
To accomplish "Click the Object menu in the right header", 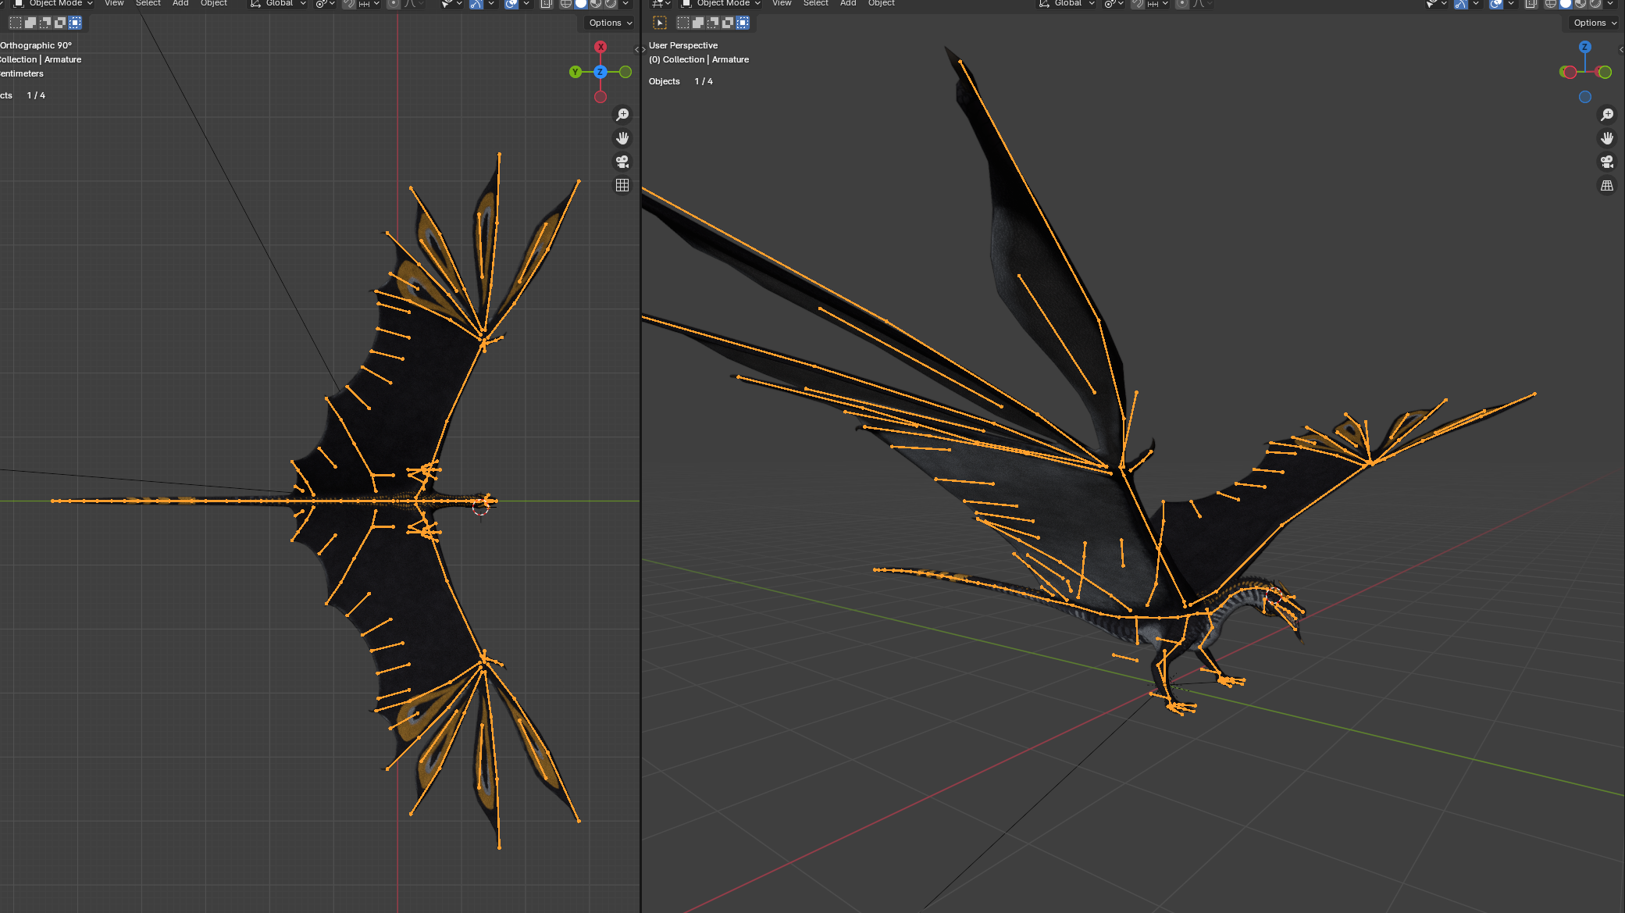I will click(881, 4).
